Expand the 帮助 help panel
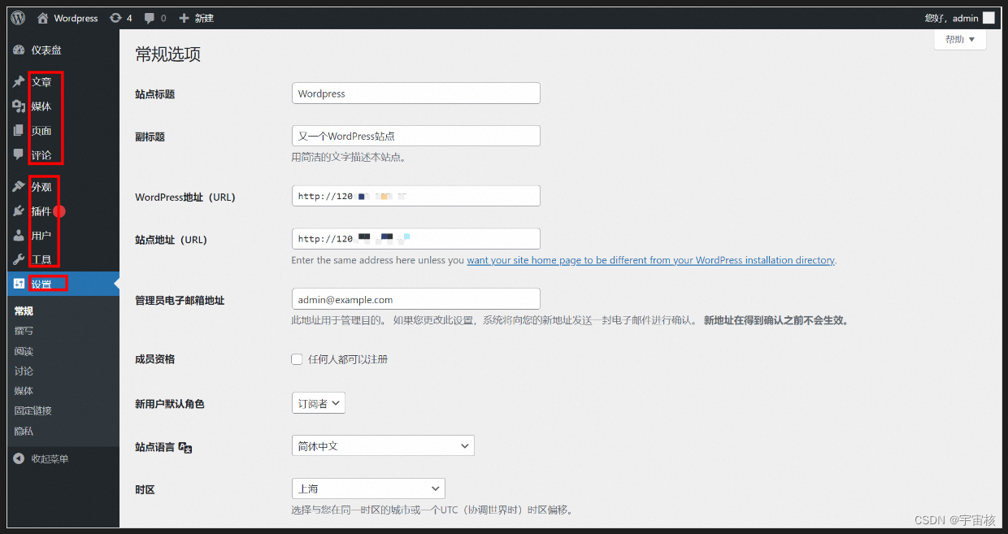Viewport: 1008px width, 534px height. pos(960,39)
